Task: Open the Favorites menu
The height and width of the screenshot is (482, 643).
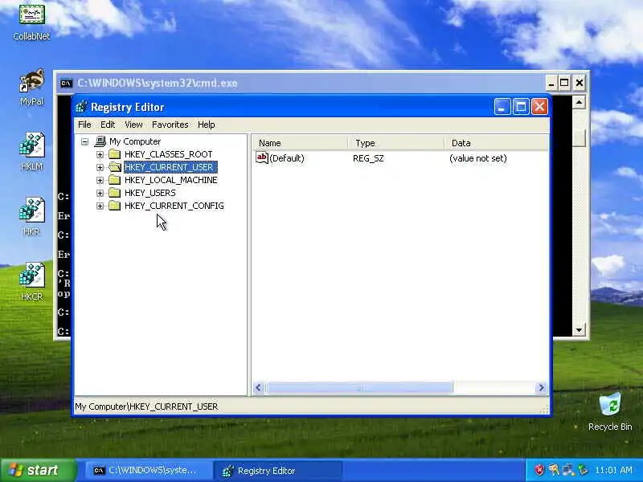Action: [170, 125]
